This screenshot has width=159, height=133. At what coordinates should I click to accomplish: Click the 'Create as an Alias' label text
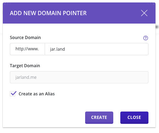pyautogui.click(x=37, y=94)
